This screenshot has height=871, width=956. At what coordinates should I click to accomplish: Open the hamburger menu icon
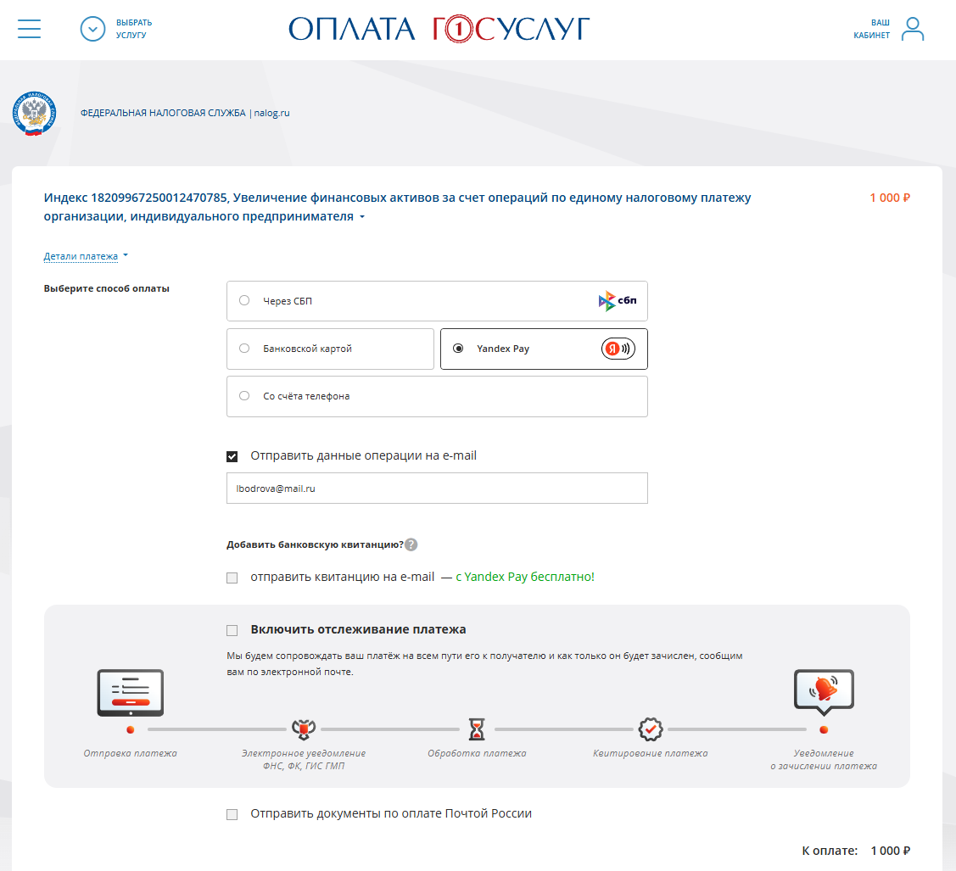(x=29, y=29)
